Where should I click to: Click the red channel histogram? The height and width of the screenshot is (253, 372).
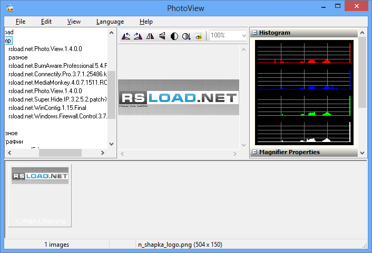pos(304,53)
